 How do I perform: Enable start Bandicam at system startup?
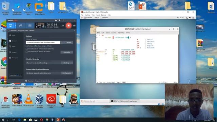(27, 52)
